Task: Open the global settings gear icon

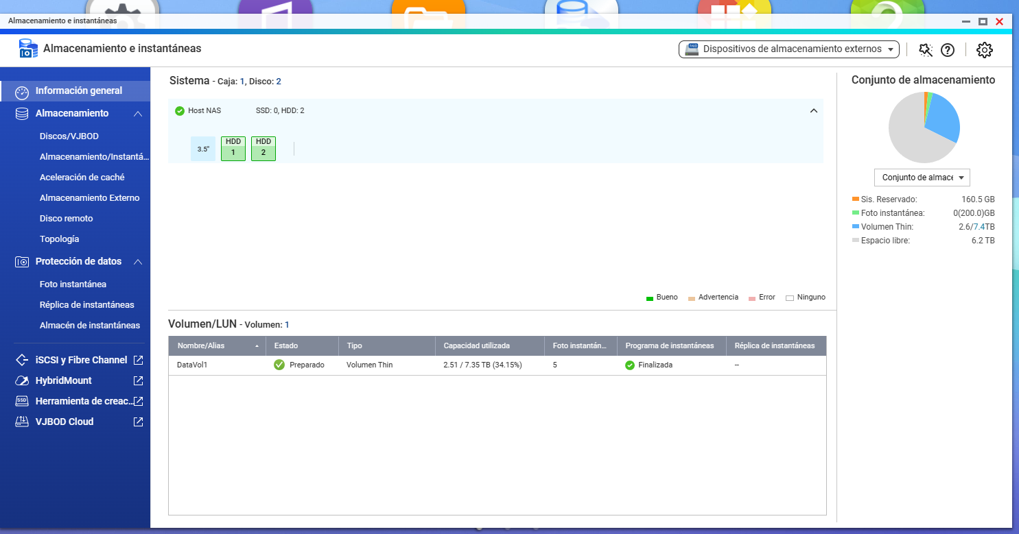Action: point(984,50)
